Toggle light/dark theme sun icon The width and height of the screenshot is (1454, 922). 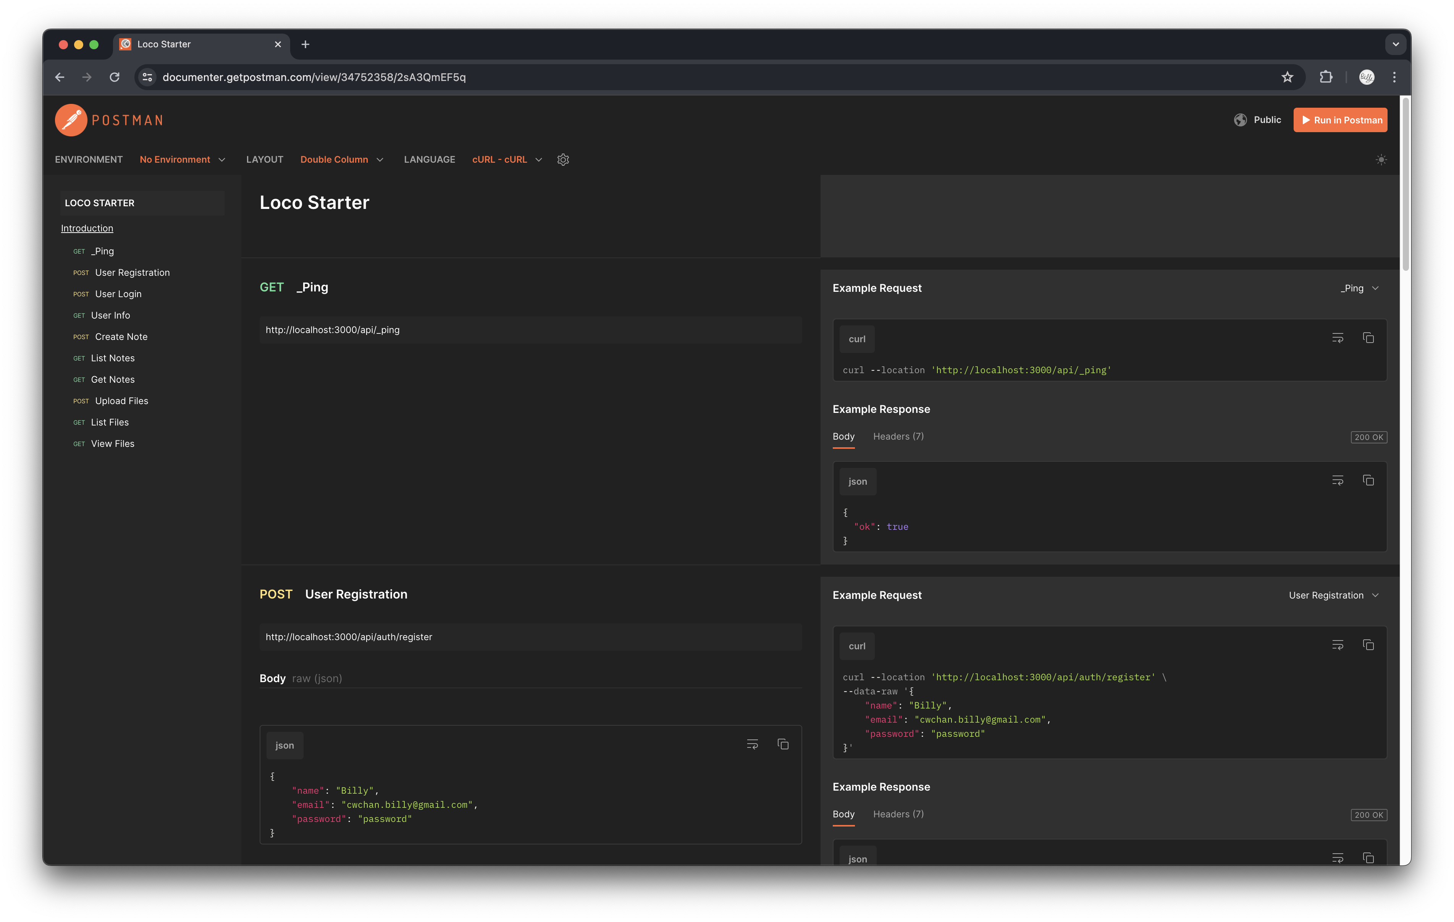click(1381, 160)
